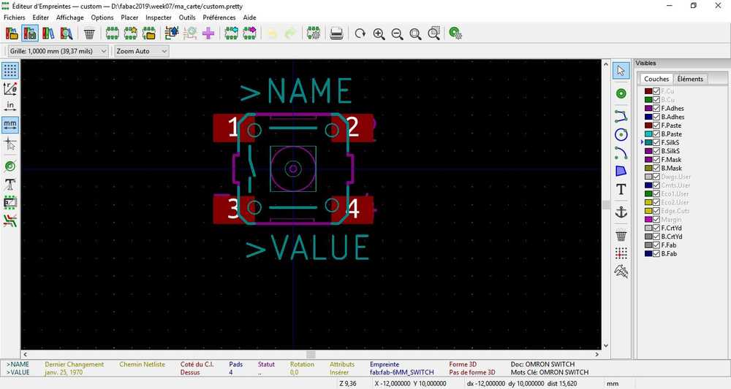Toggle B.Fab layer visibility checkbox
The image size is (731, 389).
tap(656, 253)
